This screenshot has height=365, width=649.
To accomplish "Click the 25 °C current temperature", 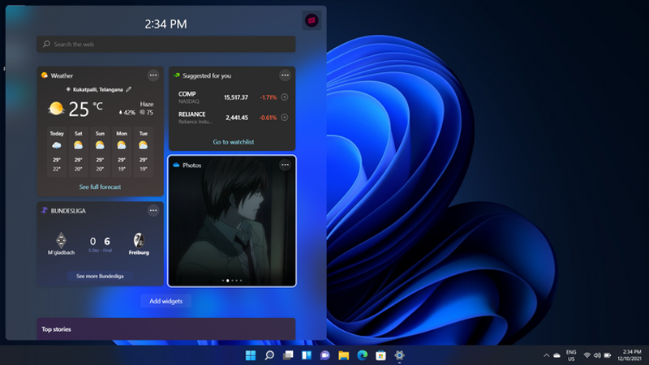I will [85, 109].
